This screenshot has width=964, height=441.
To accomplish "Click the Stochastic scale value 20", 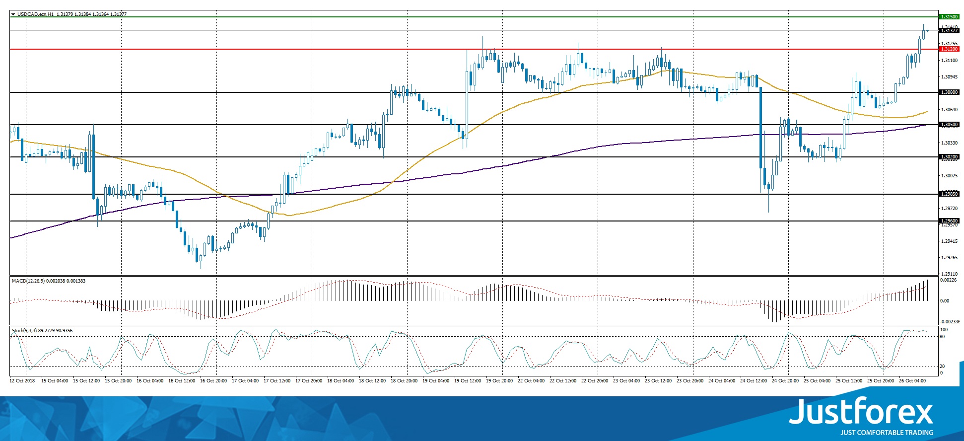I will coord(942,367).
